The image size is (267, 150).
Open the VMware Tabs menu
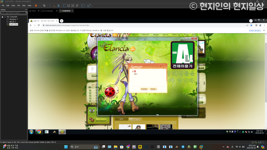coord(24,6)
